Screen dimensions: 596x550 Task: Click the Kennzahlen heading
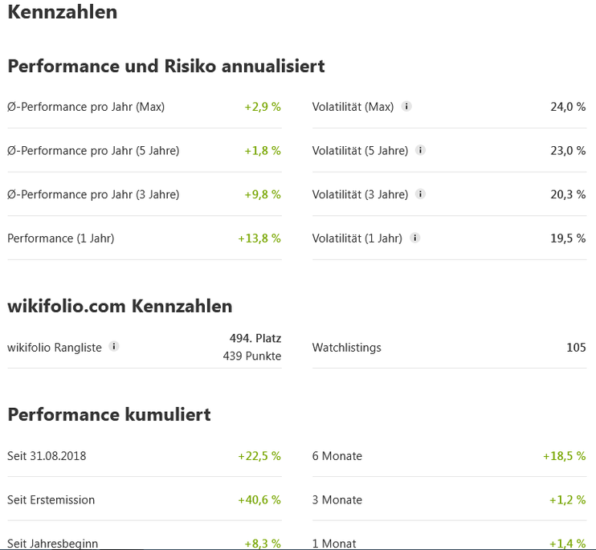[62, 12]
